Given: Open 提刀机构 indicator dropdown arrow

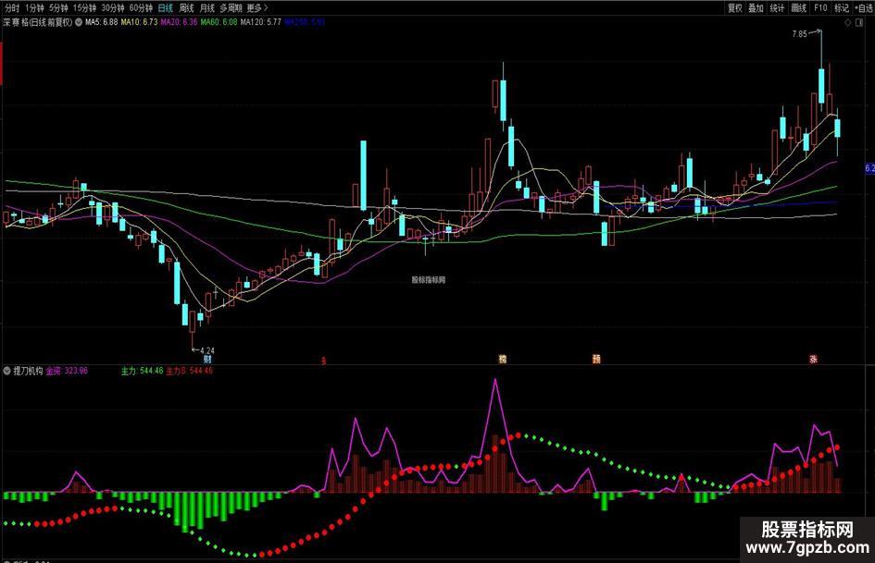Looking at the screenshot, I should (x=6, y=371).
